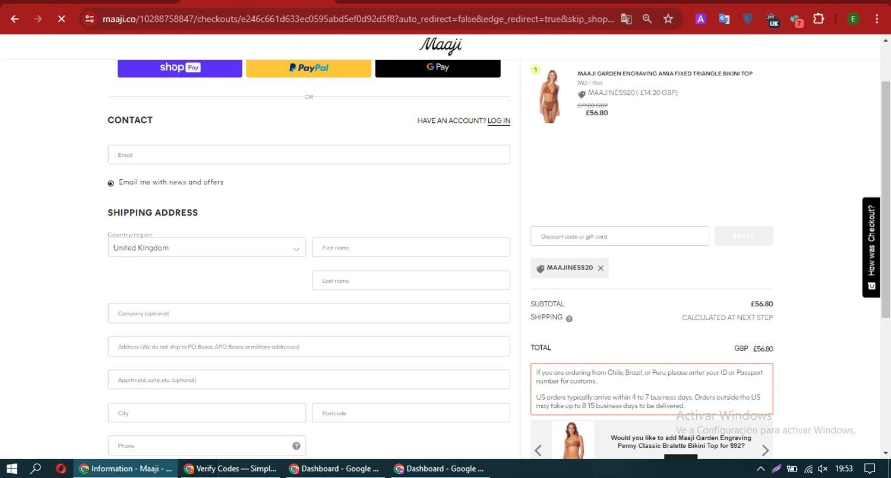Show hidden system tray icons
The image size is (891, 478).
tap(760, 468)
